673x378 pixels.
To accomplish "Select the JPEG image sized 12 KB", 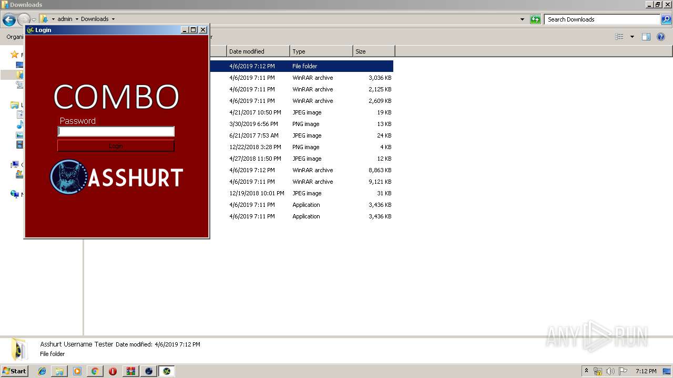I will tap(301, 159).
